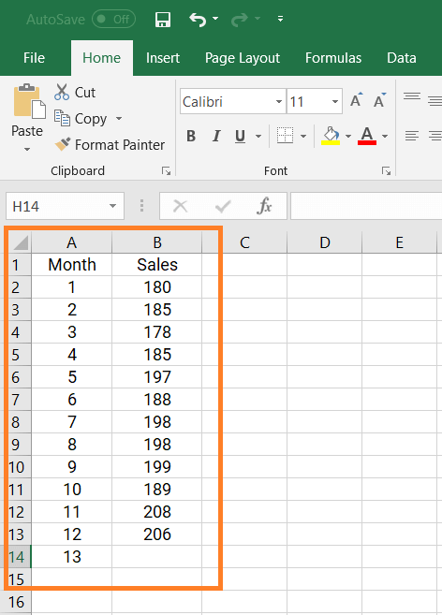Select column B header
Screen dimensions: 442x615
[x=157, y=242]
